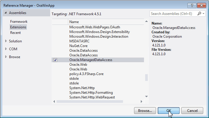
Task: Expand the Browse section
Action: [x=6, y=57]
